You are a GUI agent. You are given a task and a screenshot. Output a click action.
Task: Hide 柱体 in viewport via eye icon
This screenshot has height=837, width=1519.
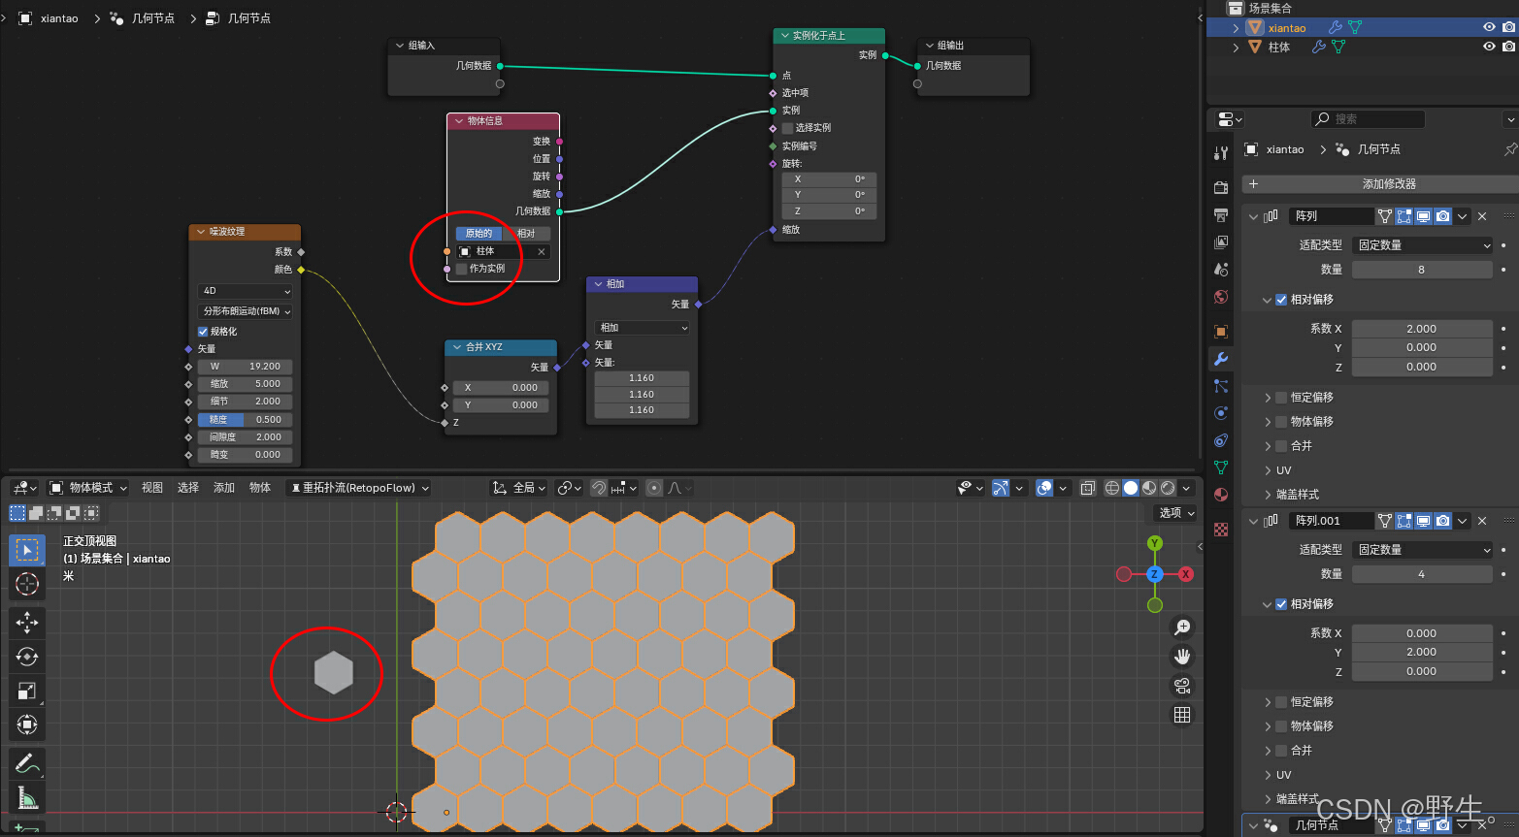click(x=1489, y=46)
